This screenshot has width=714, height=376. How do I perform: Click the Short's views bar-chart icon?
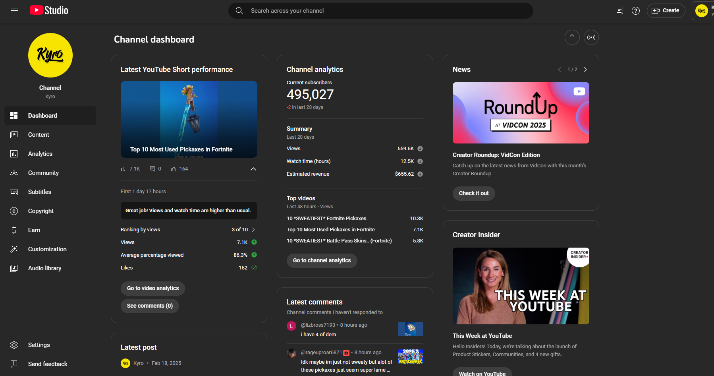tap(123, 169)
